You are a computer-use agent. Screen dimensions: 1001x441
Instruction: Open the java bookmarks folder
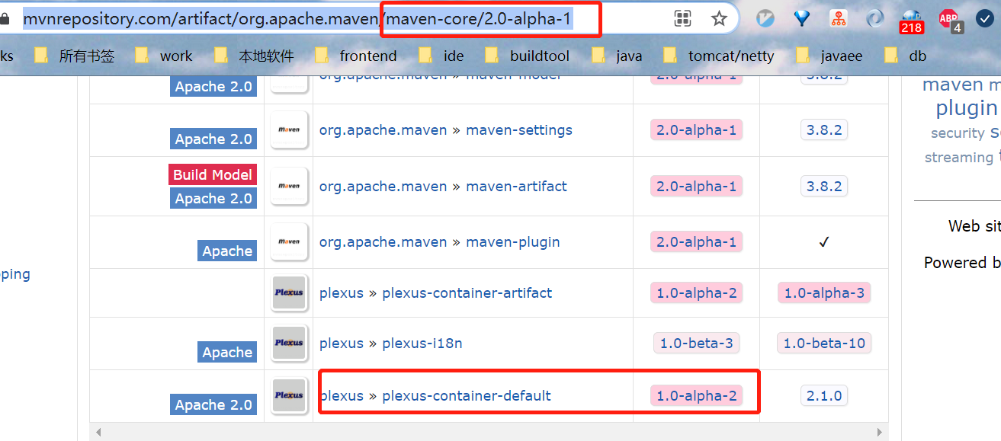(x=617, y=56)
